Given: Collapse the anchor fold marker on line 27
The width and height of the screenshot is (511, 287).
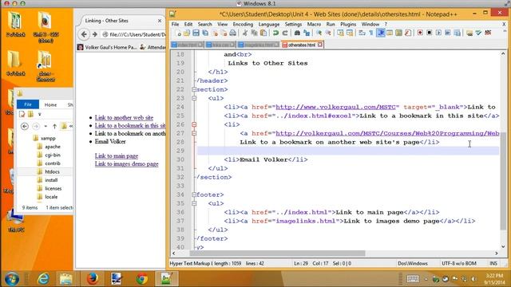Looking at the screenshot, I should click(x=194, y=133).
